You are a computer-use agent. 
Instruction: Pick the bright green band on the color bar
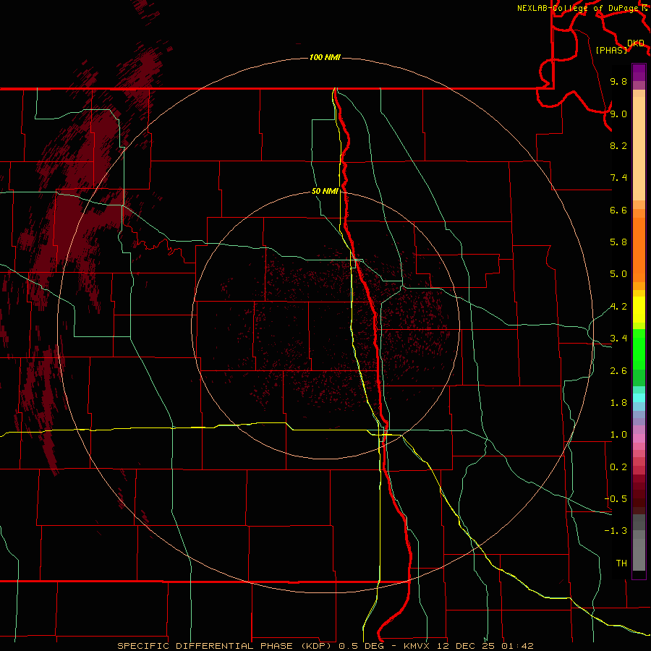pos(639,349)
